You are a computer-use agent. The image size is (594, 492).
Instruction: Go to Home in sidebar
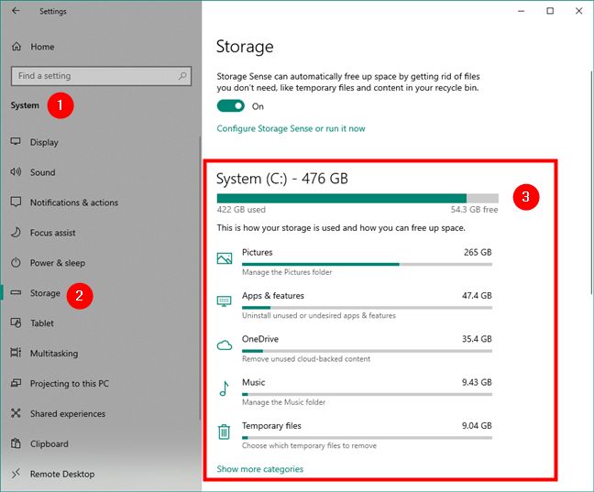(x=42, y=47)
